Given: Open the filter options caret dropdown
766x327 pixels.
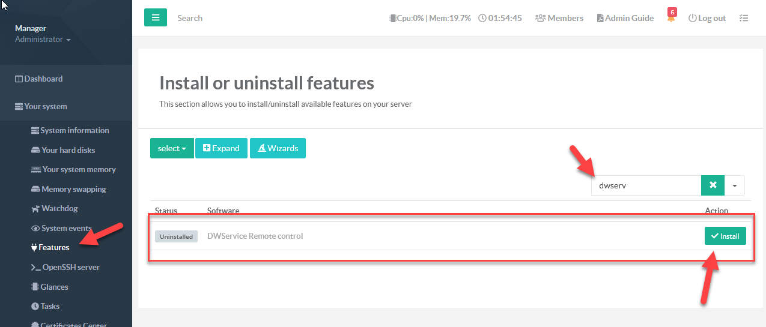Looking at the screenshot, I should 735,185.
